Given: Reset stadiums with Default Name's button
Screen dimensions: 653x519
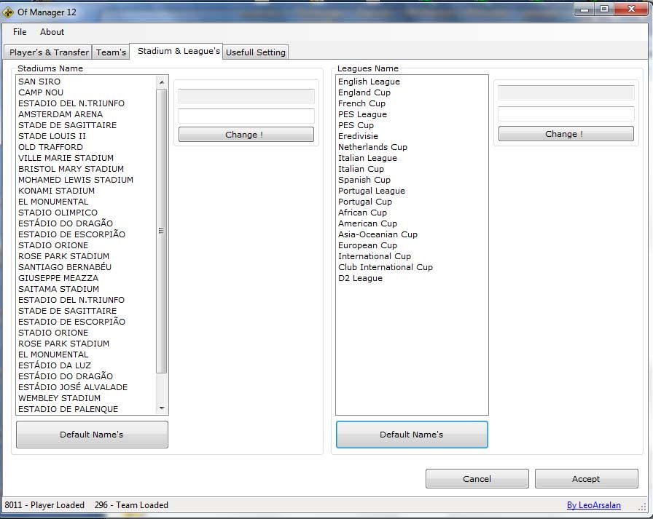Looking at the screenshot, I should pos(92,435).
